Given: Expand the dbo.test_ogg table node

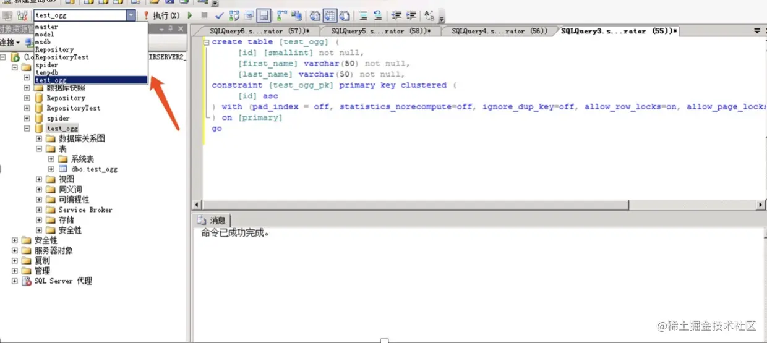Looking at the screenshot, I should tap(51, 169).
